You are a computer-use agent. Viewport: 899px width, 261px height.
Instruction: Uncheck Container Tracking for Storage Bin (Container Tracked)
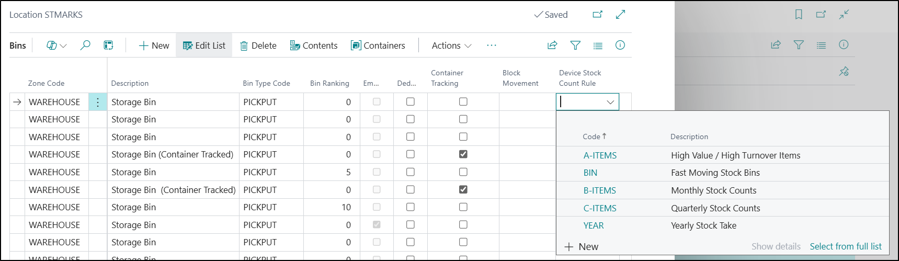point(463,154)
